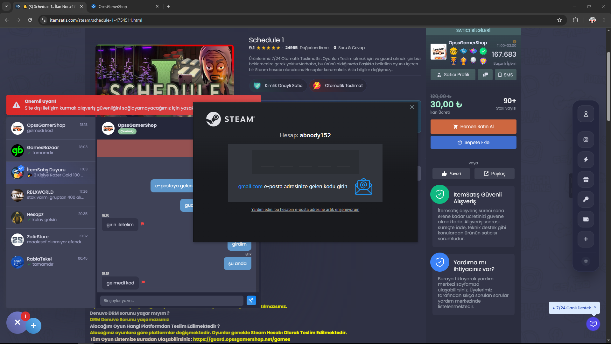
Task: Open the browser extensions menu
Action: pos(575,20)
